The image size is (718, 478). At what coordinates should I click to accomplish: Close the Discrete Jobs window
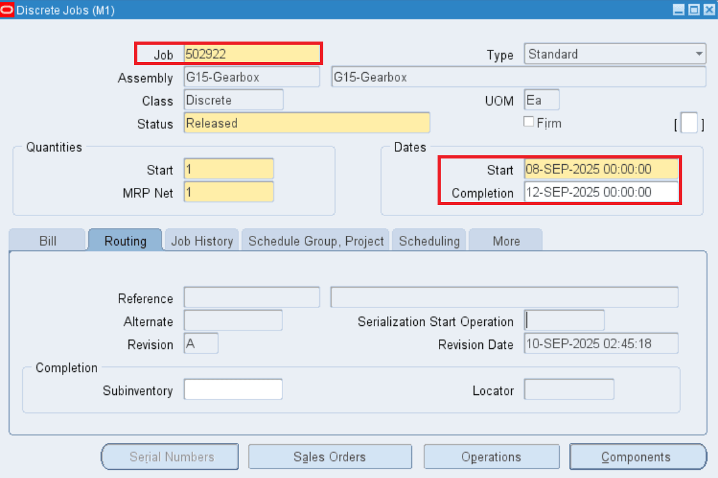[x=708, y=10]
